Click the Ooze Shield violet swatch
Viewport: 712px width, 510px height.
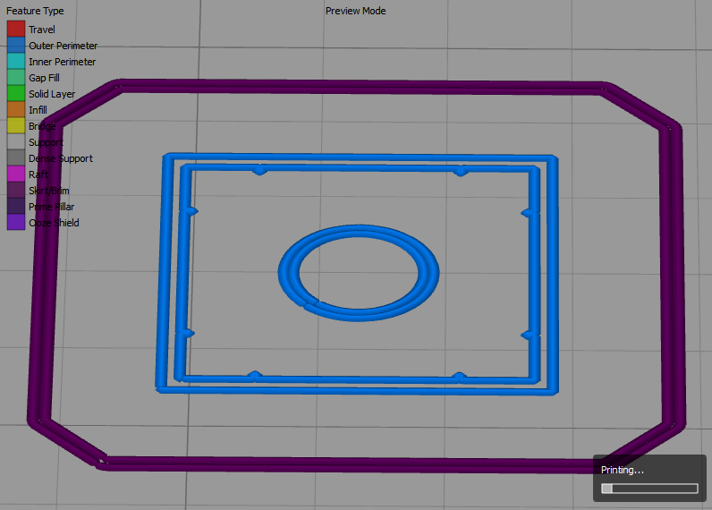coord(16,223)
